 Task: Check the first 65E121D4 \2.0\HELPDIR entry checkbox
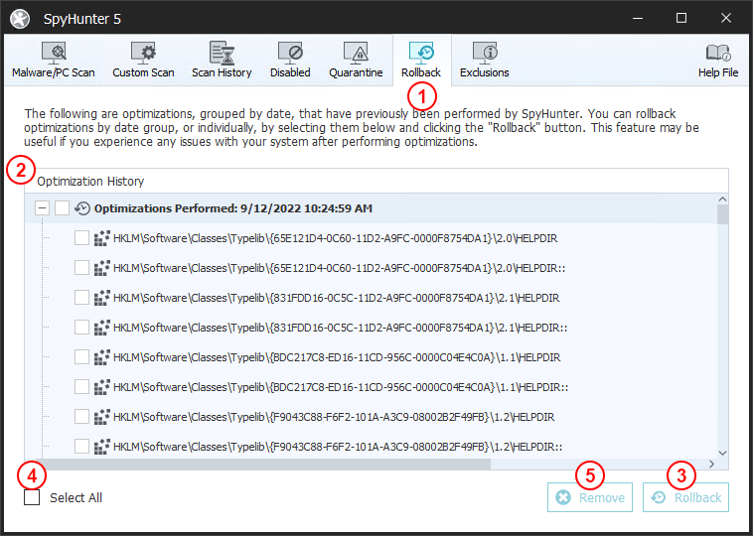(x=82, y=238)
